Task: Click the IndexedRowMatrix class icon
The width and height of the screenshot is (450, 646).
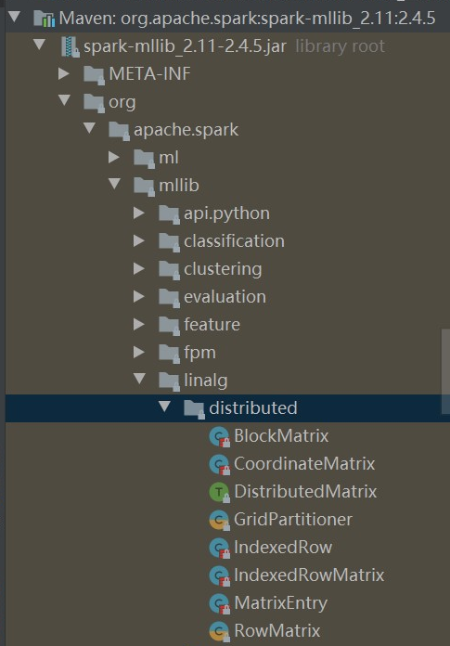Action: point(220,576)
